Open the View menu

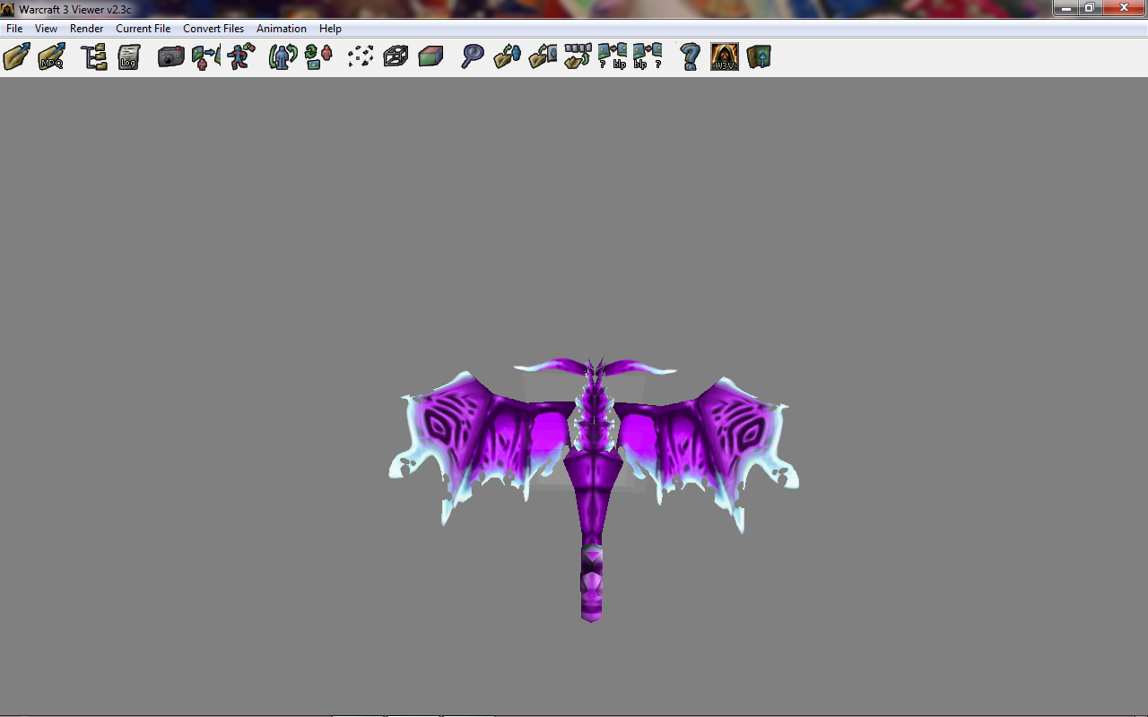[x=46, y=29]
